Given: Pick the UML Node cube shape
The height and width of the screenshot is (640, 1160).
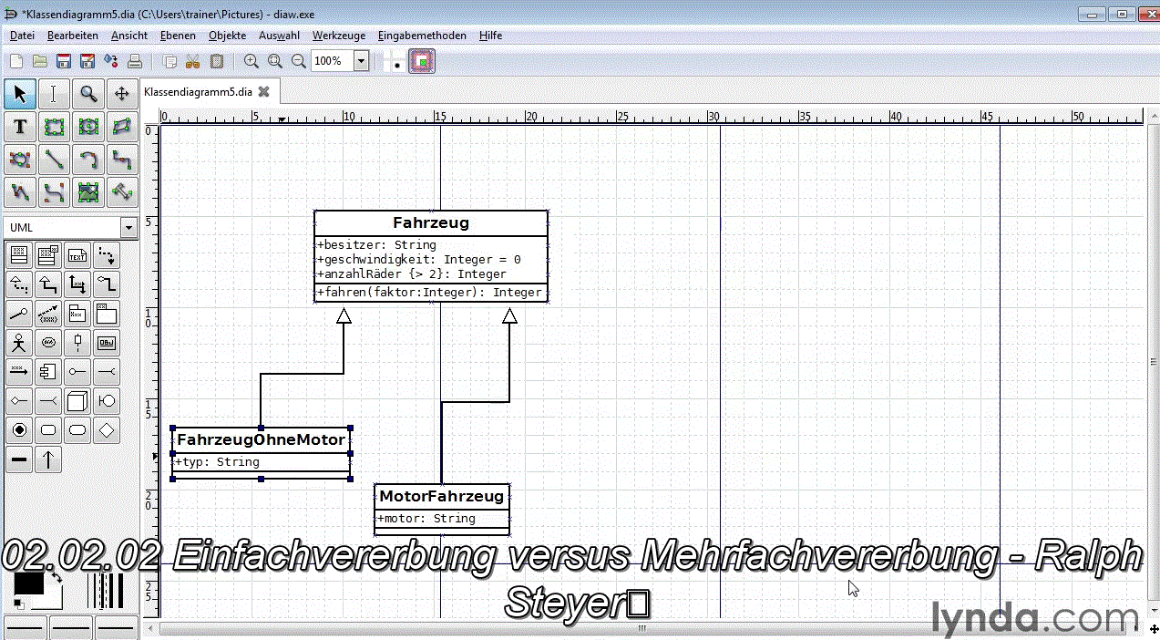Looking at the screenshot, I should point(77,401).
